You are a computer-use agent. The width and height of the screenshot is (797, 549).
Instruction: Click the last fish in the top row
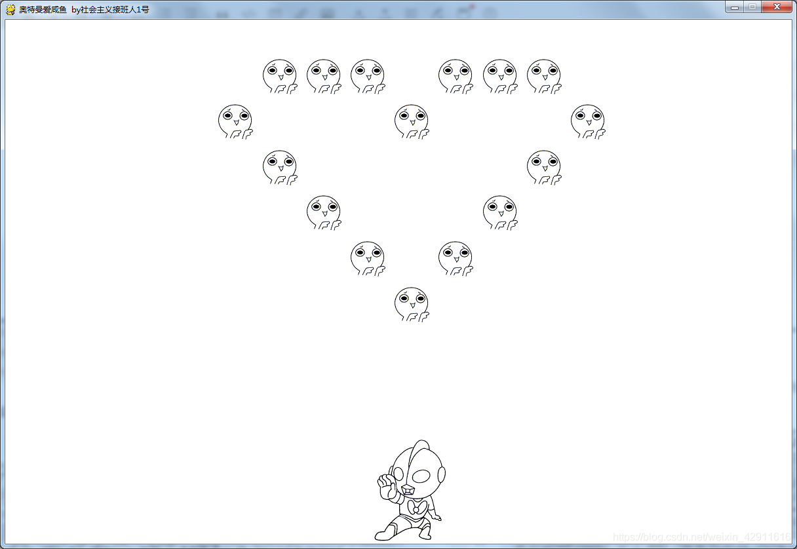(544, 77)
